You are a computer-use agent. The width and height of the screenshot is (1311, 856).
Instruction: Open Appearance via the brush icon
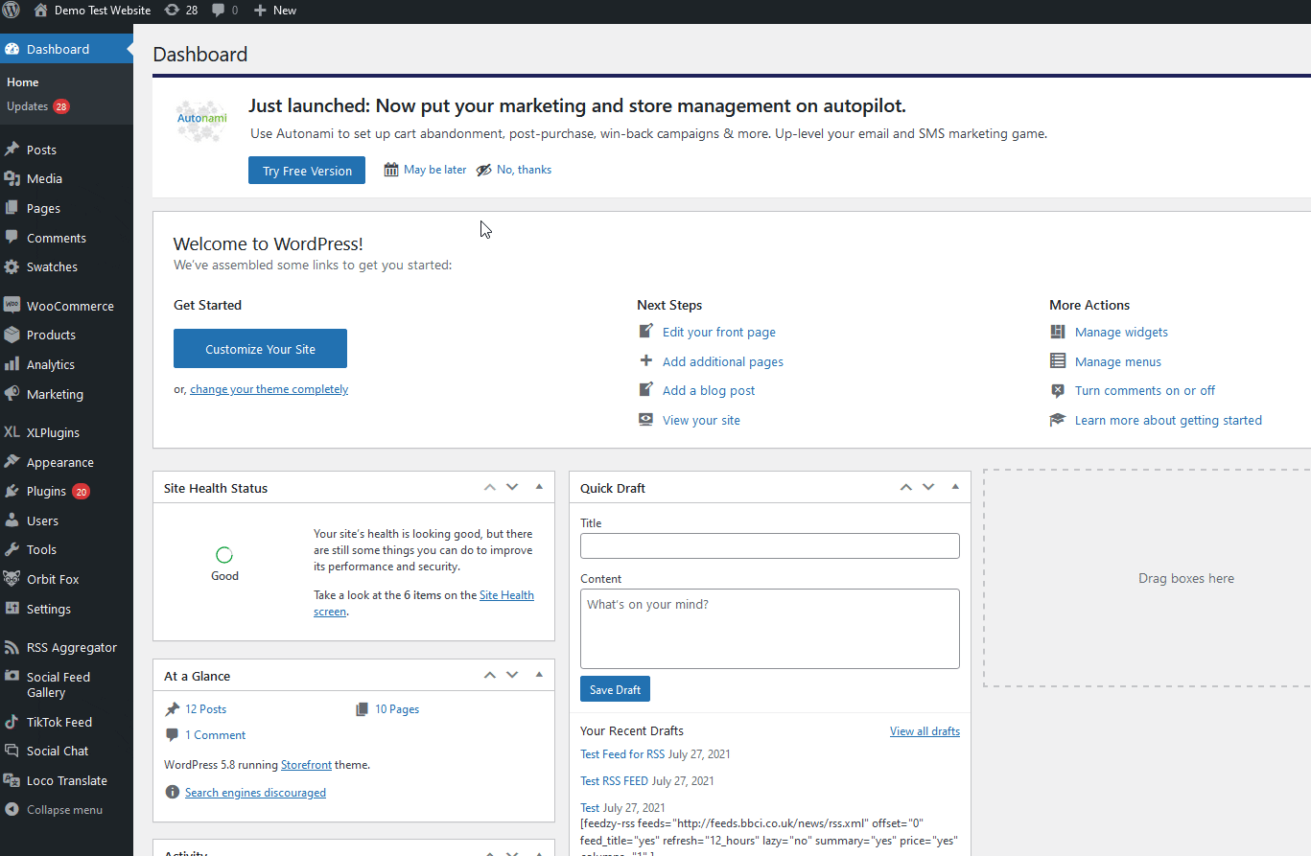(13, 462)
